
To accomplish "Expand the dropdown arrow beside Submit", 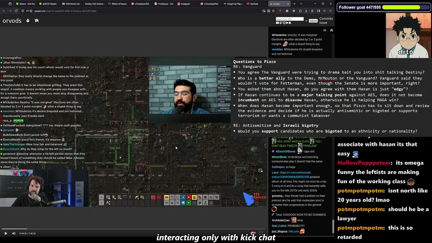I will (306, 21).
